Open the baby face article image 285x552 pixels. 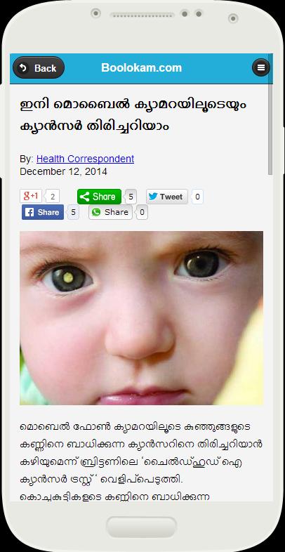(141, 318)
